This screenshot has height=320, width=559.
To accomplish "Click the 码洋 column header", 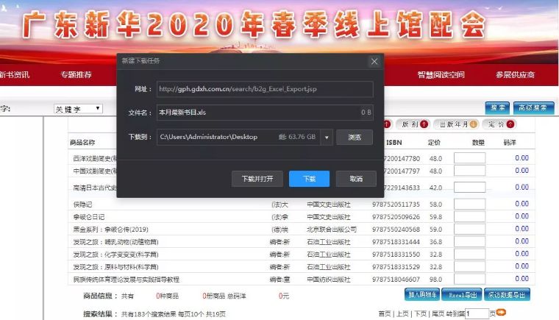I will point(510,143).
